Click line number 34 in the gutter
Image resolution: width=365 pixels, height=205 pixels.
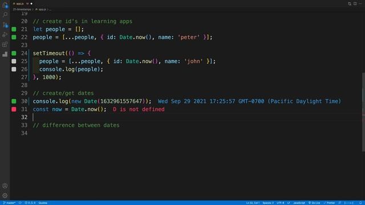(x=24, y=133)
